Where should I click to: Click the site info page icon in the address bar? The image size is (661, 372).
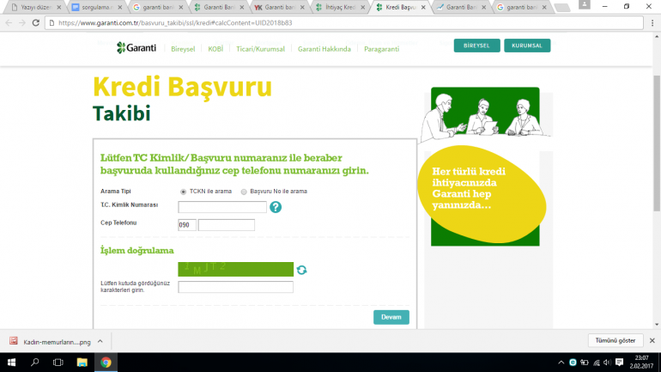[52, 23]
